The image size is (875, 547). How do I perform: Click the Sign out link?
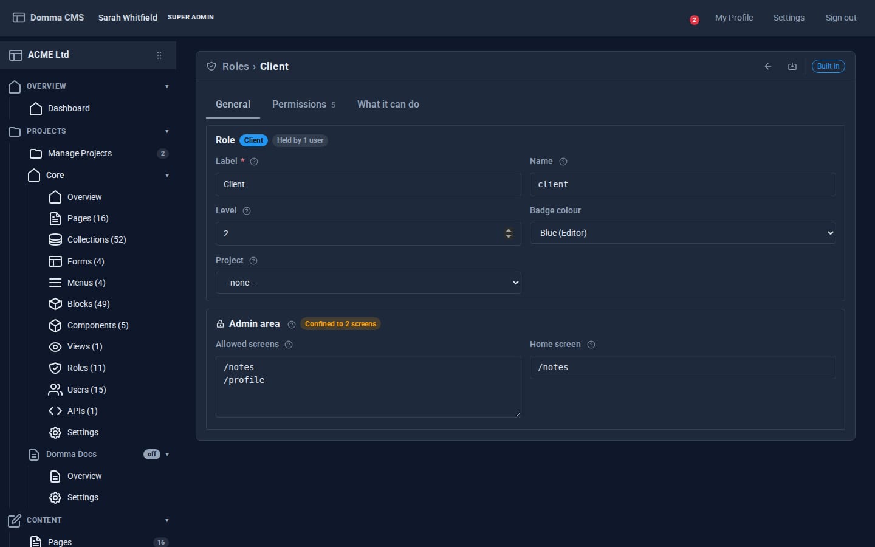[x=841, y=18]
